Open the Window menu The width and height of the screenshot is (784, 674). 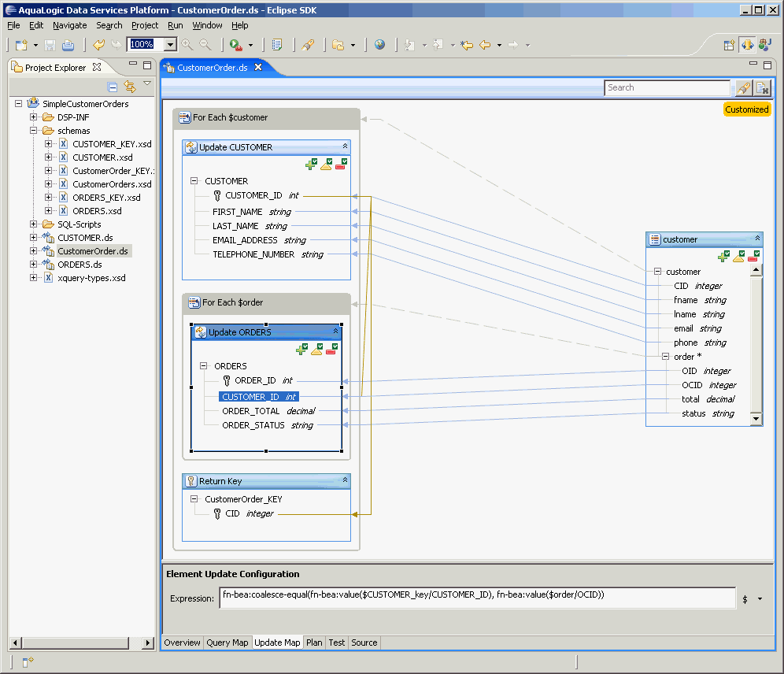(x=207, y=25)
